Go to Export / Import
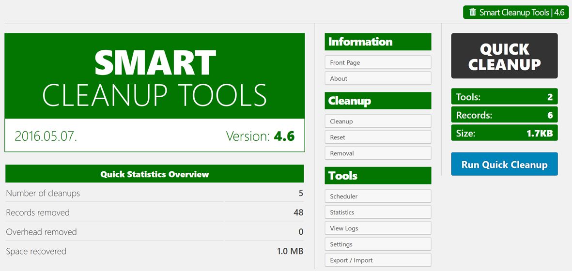572x271 pixels. click(x=377, y=260)
